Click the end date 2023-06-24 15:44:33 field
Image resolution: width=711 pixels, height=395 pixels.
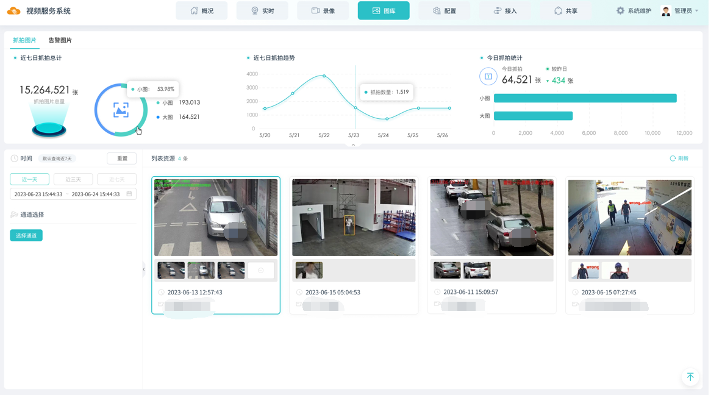[96, 194]
